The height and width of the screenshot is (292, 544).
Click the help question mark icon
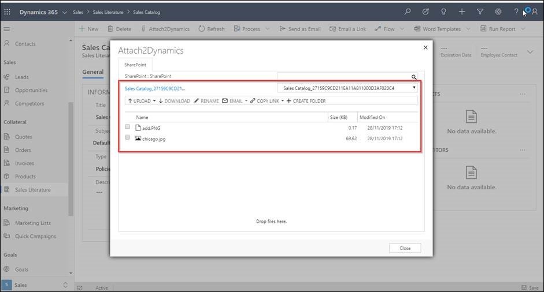coord(516,12)
